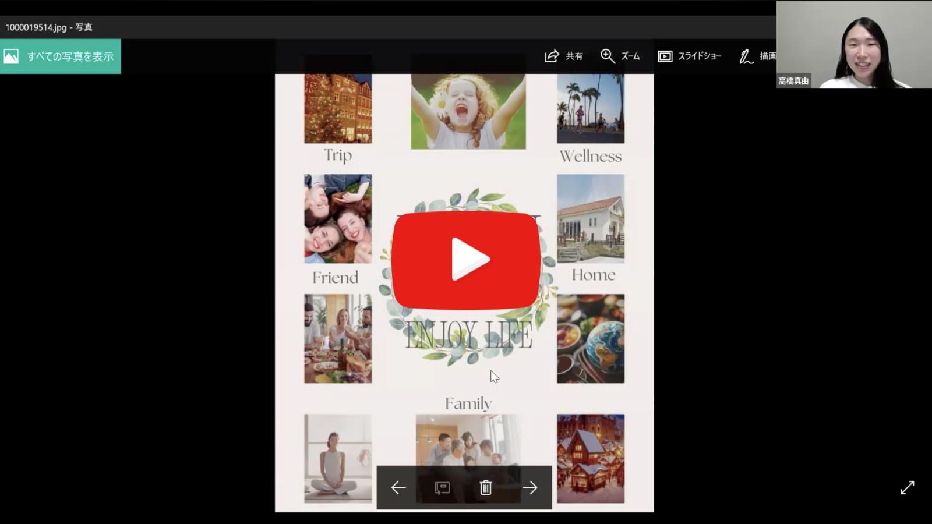The image size is (932, 524).
Task: Click the trash can delete icon
Action: pyautogui.click(x=485, y=487)
